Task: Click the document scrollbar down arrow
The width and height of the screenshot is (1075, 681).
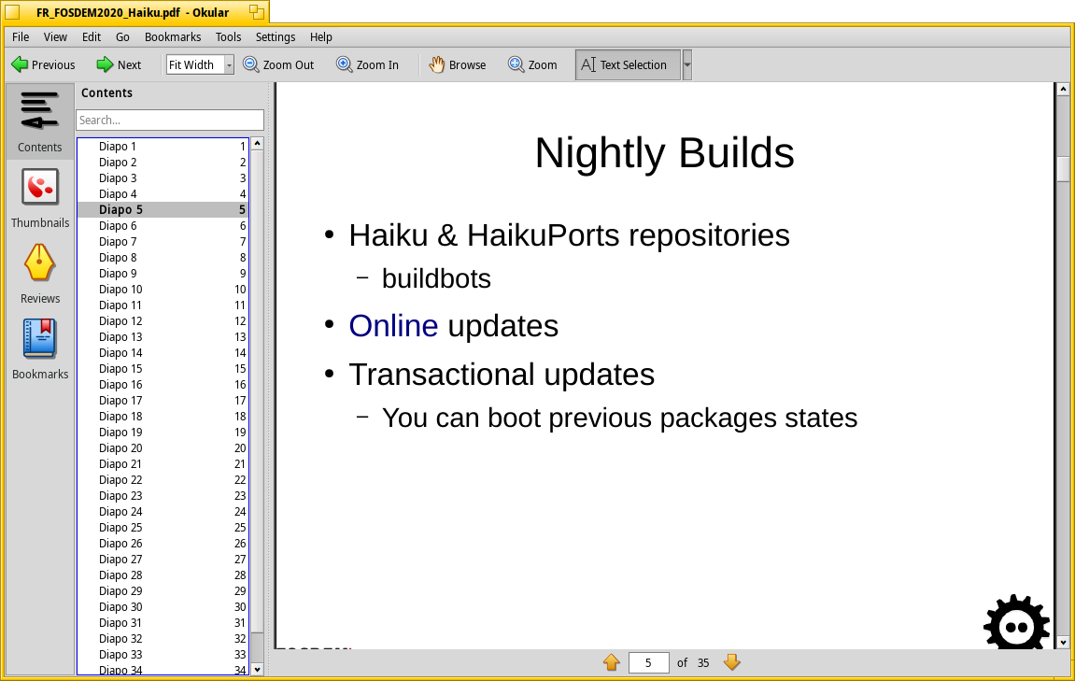Action: [x=1063, y=643]
